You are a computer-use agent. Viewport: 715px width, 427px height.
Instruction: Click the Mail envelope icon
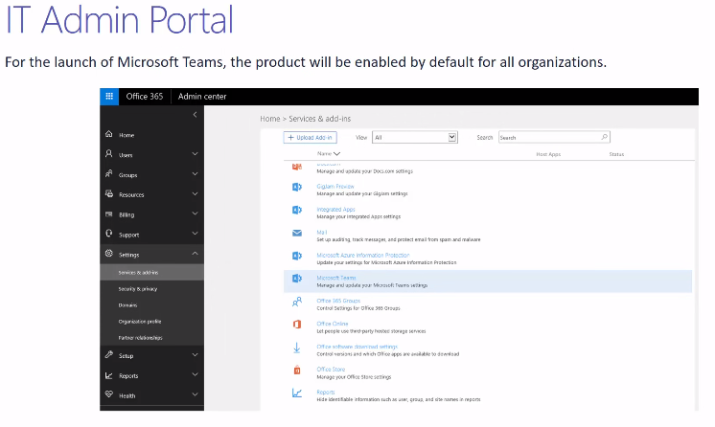(x=297, y=233)
